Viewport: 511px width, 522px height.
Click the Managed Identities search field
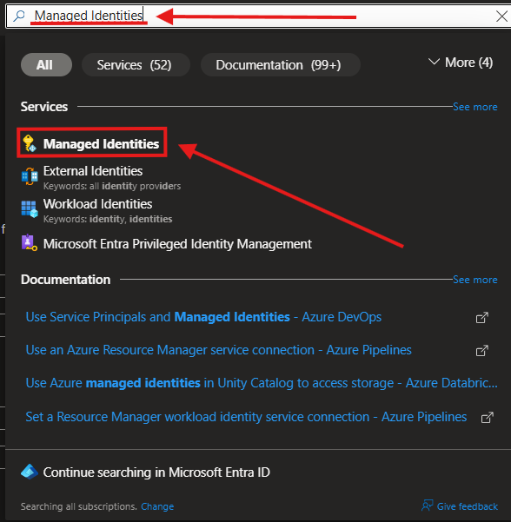[x=258, y=16]
